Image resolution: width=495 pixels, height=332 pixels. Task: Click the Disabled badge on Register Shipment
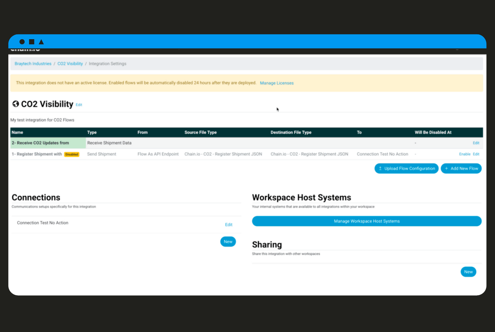coord(71,154)
